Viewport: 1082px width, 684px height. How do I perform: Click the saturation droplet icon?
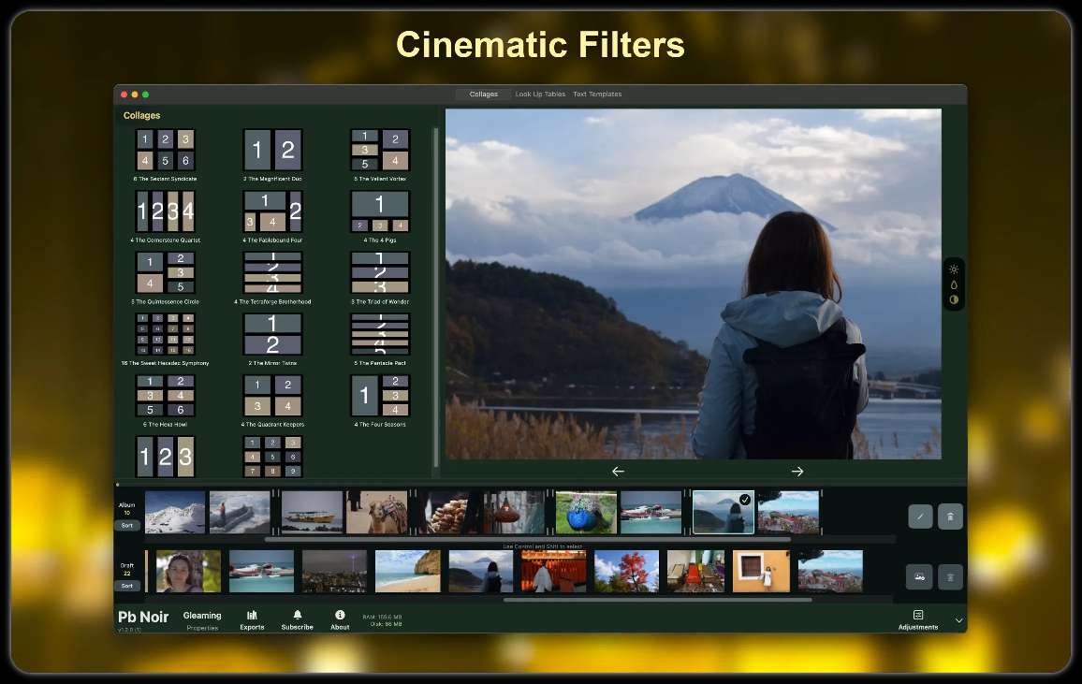tap(954, 284)
